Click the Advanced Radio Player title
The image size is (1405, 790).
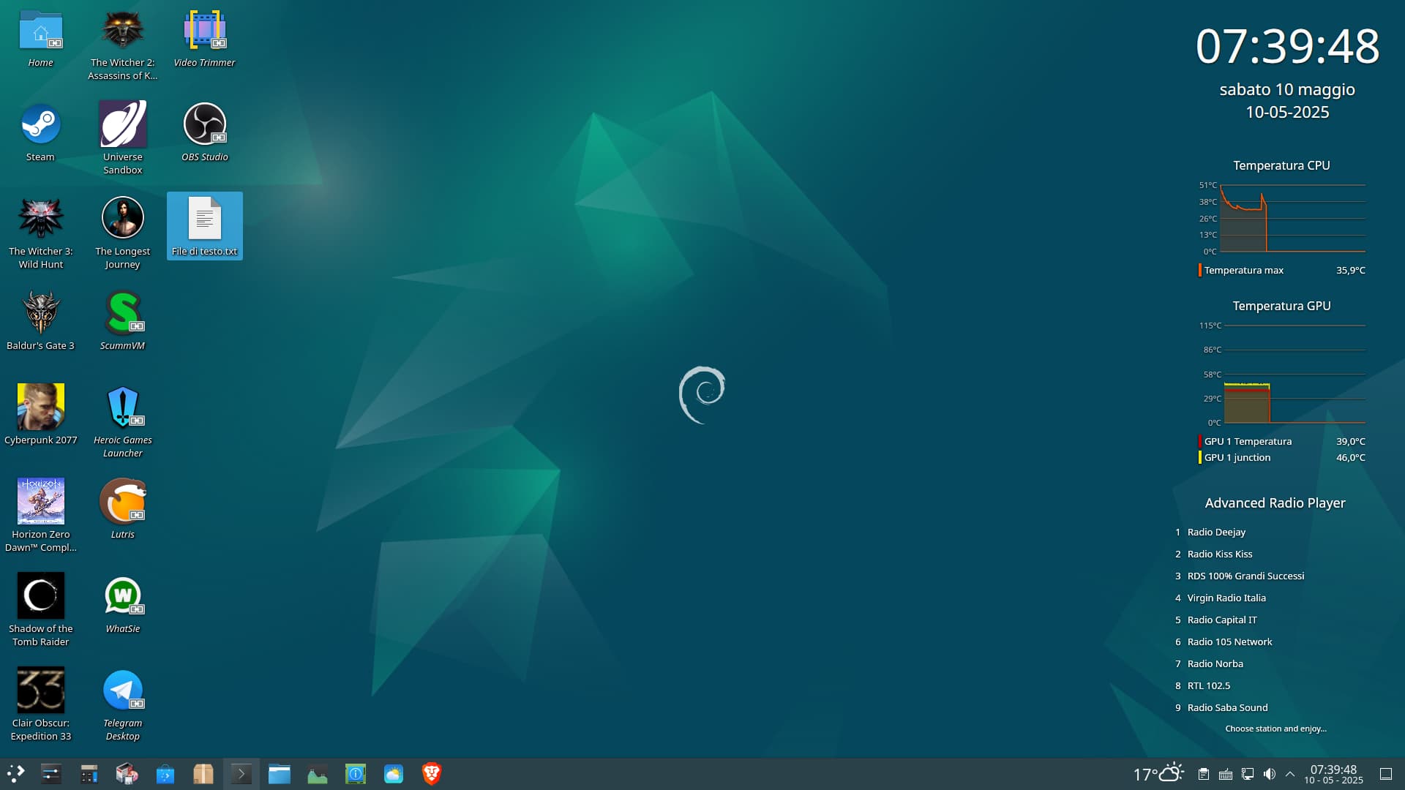pos(1275,503)
